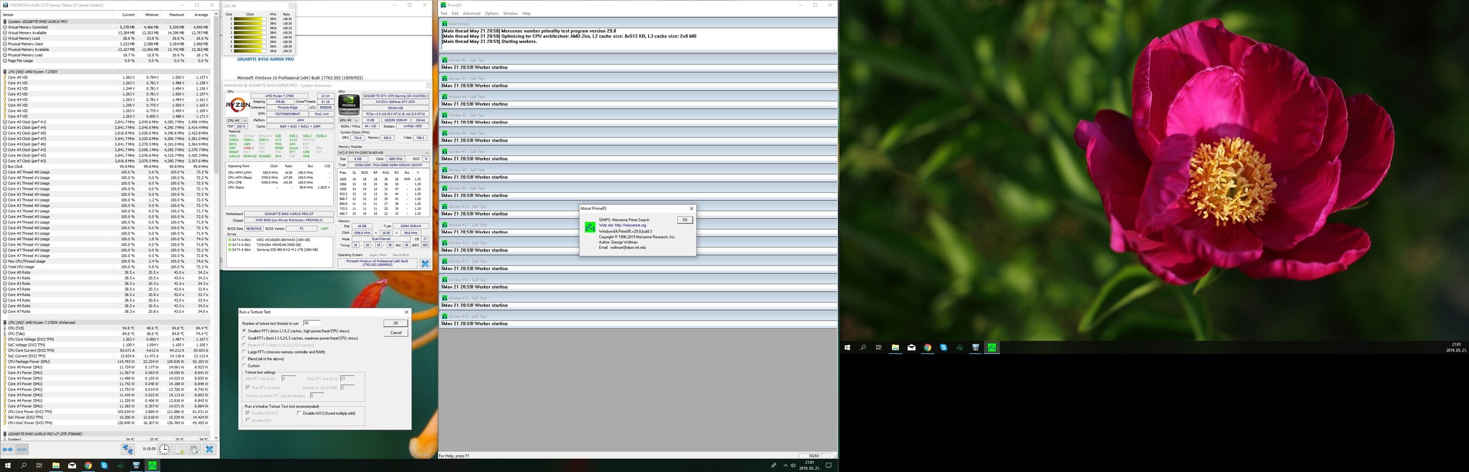Click the Worker #16 Self-Test window icon
1469x472 pixels.
[445, 316]
